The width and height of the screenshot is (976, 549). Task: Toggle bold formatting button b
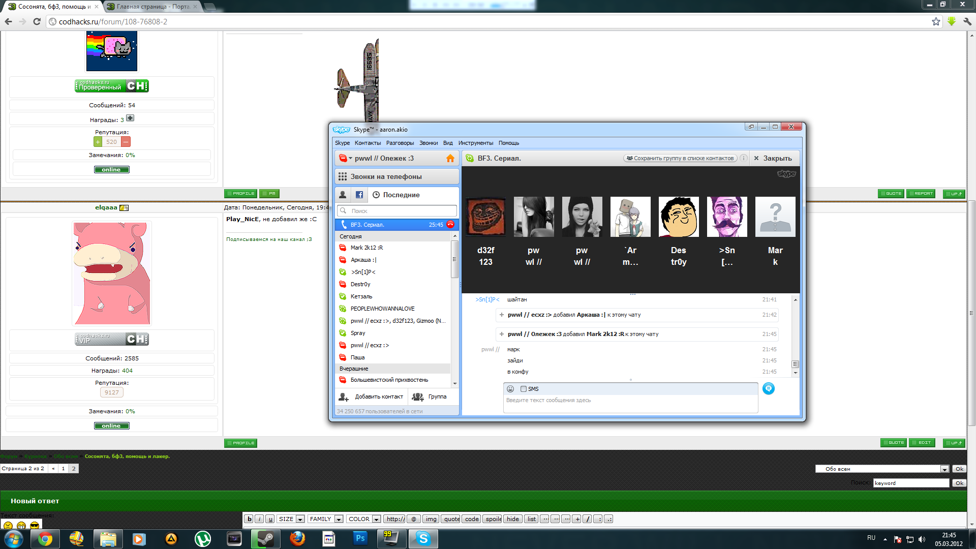pos(249,519)
